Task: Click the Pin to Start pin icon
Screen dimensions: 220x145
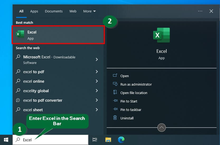Action: point(115,101)
